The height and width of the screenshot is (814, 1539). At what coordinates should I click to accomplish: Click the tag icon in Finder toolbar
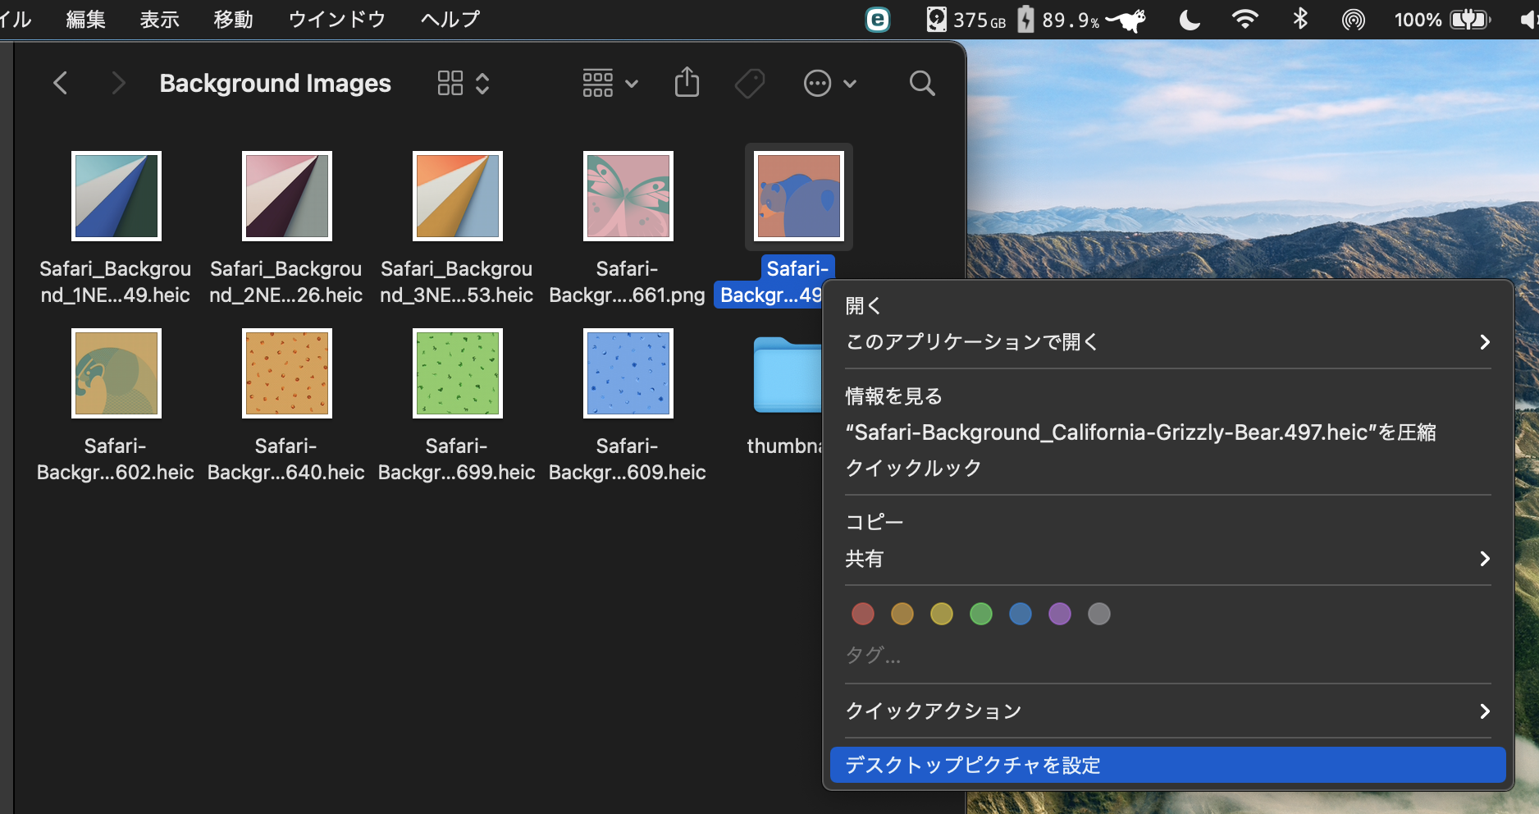point(749,83)
